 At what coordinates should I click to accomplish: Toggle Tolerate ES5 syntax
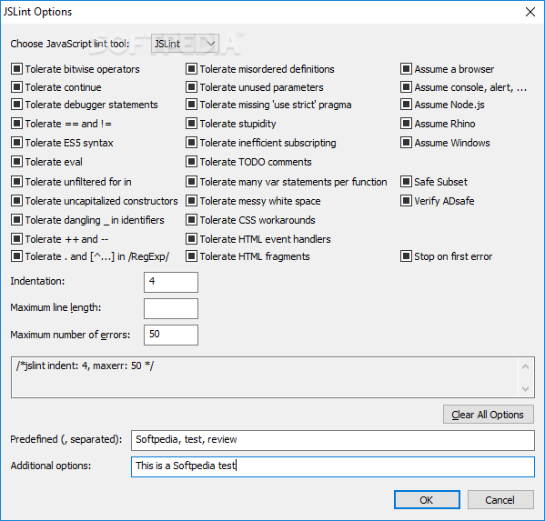(x=16, y=143)
